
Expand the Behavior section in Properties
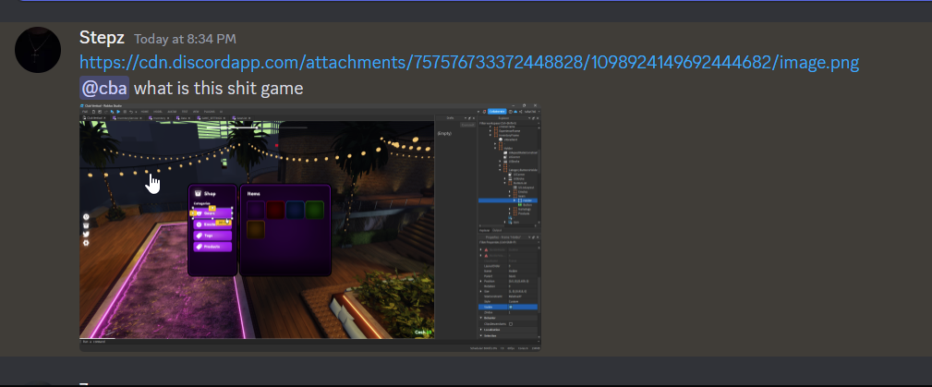480,318
